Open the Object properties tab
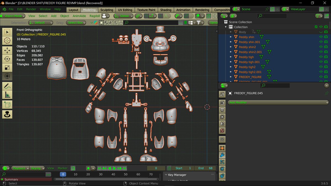 click(x=222, y=148)
